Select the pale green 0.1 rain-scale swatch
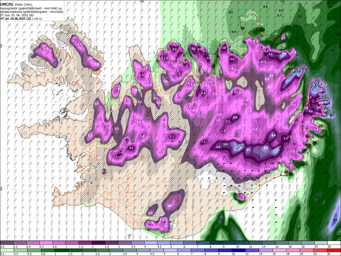This screenshot has height=256, width=341. point(7,250)
